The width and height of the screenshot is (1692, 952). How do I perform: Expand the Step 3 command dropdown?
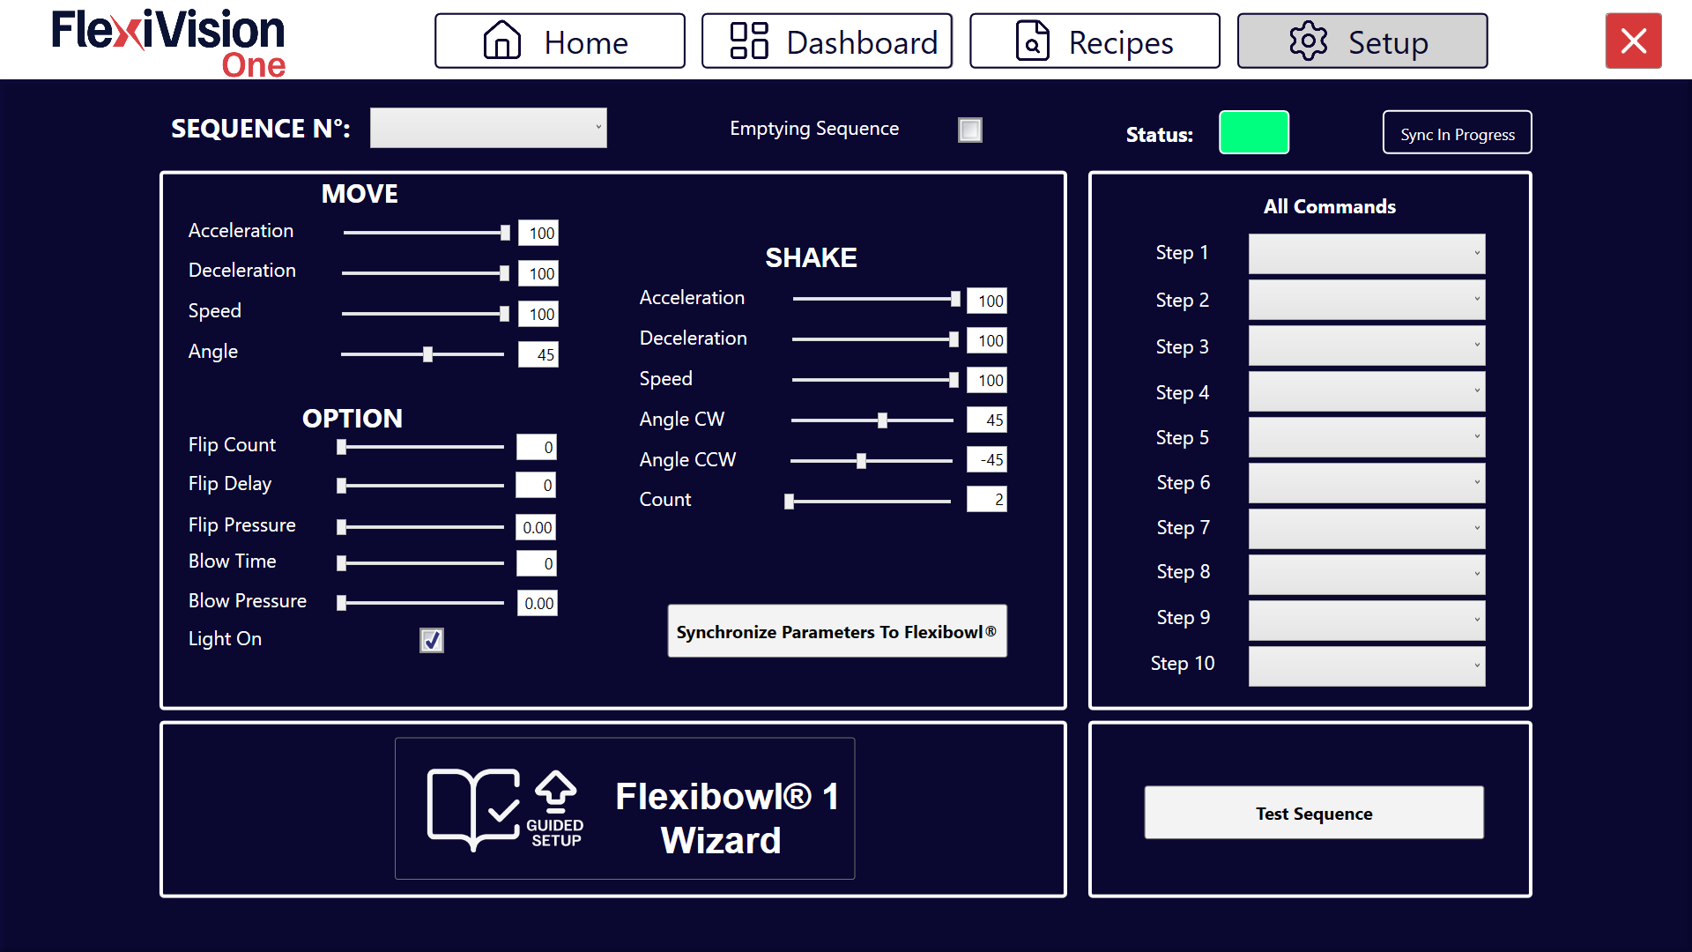[1367, 346]
